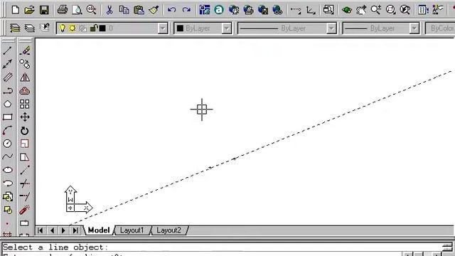Jump to first layout tab arrow
The height and width of the screenshot is (256, 455).
[41, 230]
